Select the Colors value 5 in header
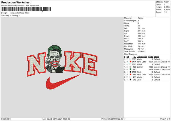Viewport: 171px width, 121px height. [165, 5]
